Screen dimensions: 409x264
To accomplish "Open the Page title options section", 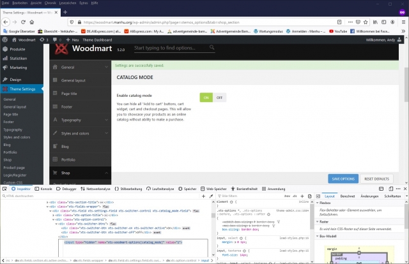I will click(x=80, y=94).
